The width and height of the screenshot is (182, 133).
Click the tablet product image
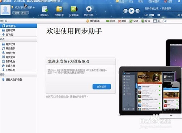click(141, 91)
